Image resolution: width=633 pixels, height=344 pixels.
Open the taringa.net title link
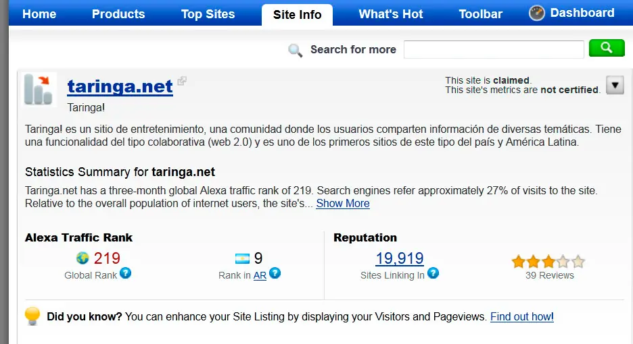tap(120, 86)
